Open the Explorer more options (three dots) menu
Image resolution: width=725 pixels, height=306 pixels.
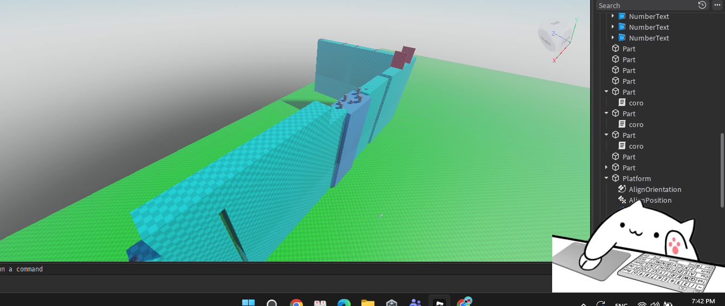click(717, 5)
